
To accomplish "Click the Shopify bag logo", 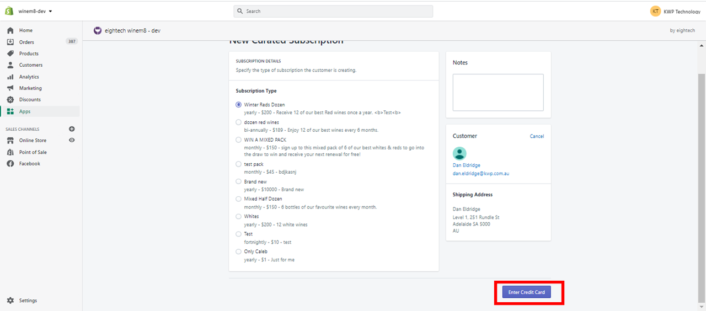I will click(x=9, y=11).
